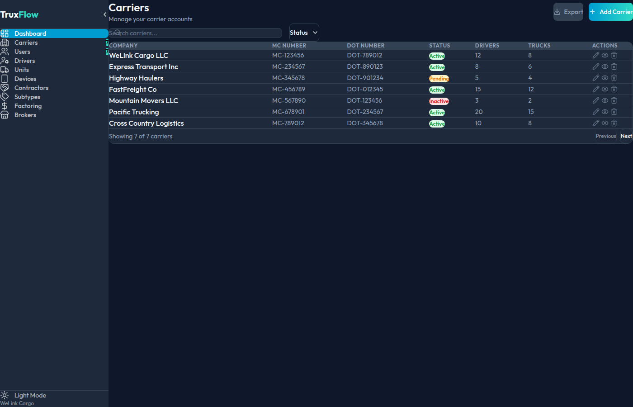This screenshot has height=407, width=633.
Task: Click the view eye icon for Pacific Trucking
Action: point(605,111)
